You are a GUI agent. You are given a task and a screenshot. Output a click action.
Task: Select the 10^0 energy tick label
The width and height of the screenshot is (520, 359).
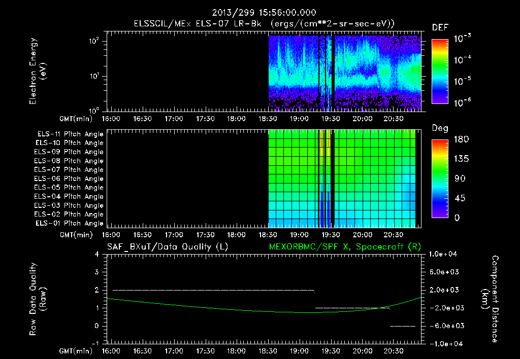tap(94, 110)
